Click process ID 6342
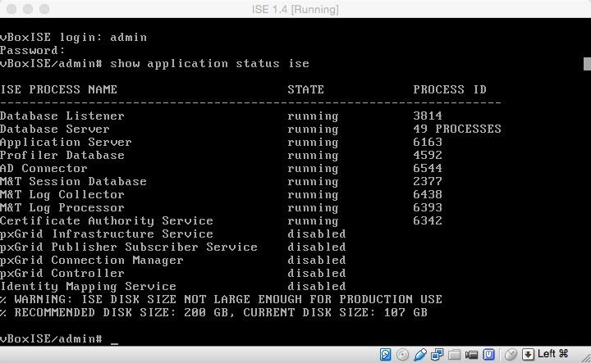 (x=428, y=220)
